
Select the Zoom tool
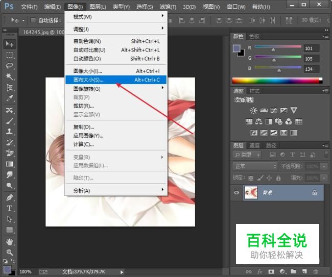pyautogui.click(x=10, y=253)
